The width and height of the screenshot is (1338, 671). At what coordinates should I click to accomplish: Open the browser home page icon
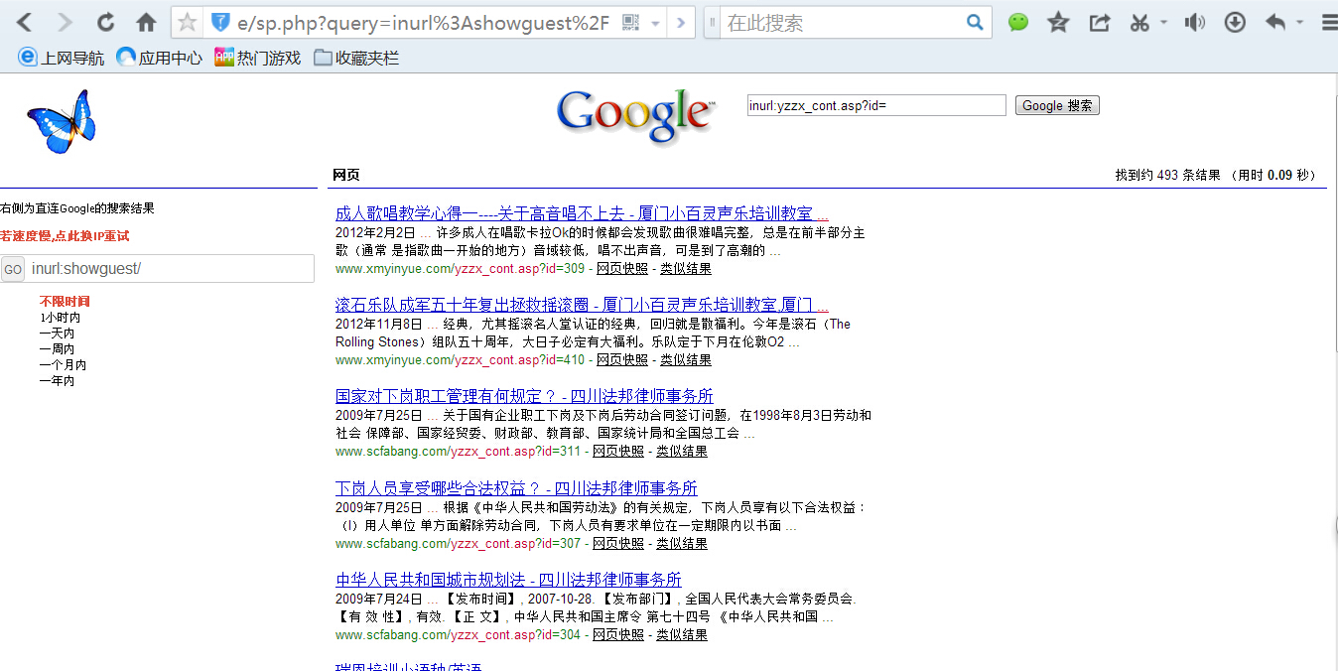pyautogui.click(x=146, y=23)
